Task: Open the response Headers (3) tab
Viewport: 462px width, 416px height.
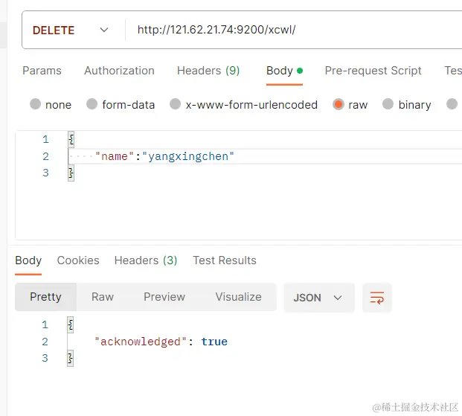Action: tap(146, 260)
